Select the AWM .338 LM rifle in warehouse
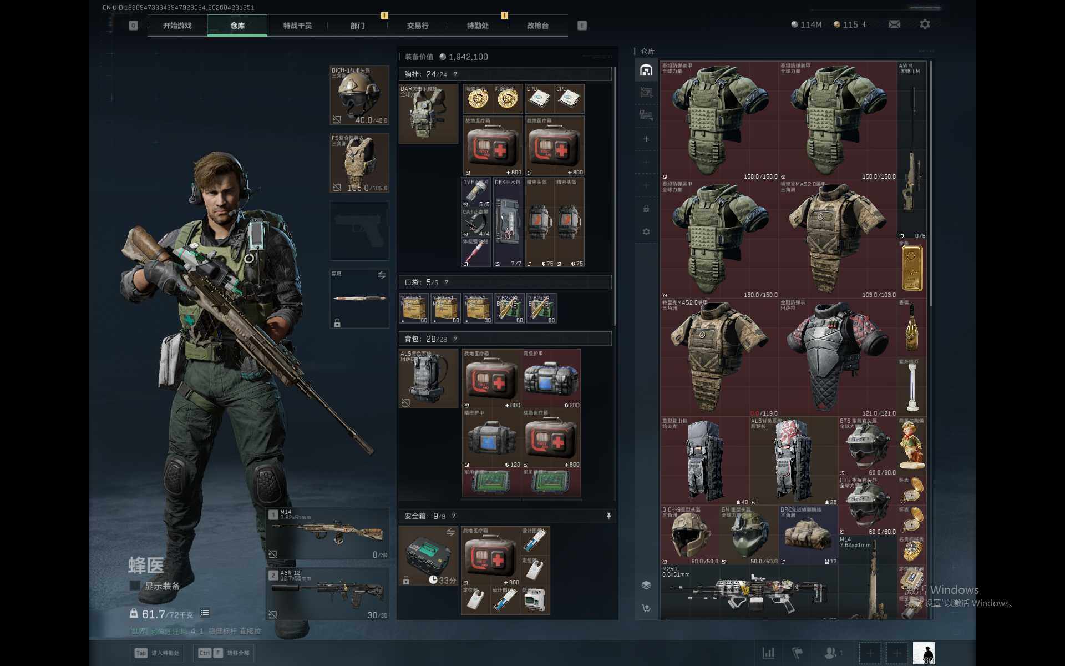The height and width of the screenshot is (666, 1065). [x=912, y=150]
